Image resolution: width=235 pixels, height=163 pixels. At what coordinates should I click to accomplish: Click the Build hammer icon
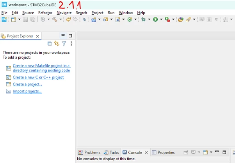[55, 19]
